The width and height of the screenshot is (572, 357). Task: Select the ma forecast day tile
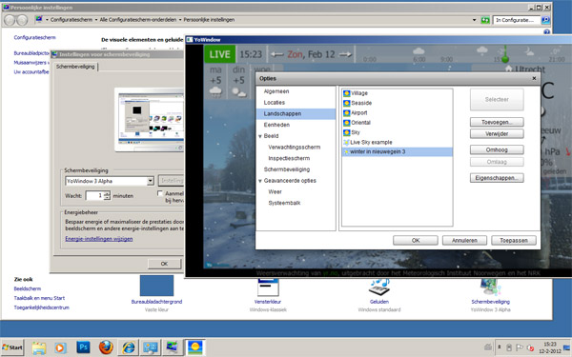click(215, 81)
